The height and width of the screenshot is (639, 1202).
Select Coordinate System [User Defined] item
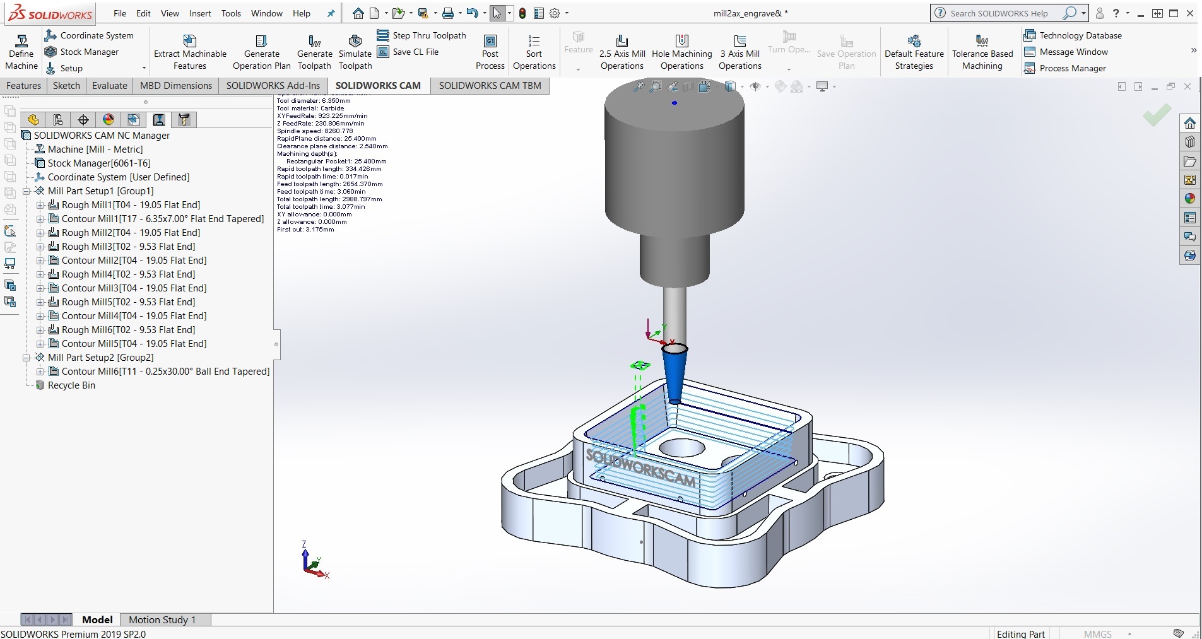[119, 177]
